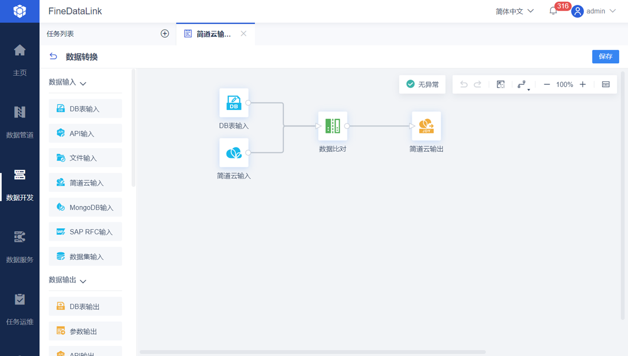Viewport: 628px width, 356px height.
Task: Click the DB表输入 node output port
Action: (248, 103)
